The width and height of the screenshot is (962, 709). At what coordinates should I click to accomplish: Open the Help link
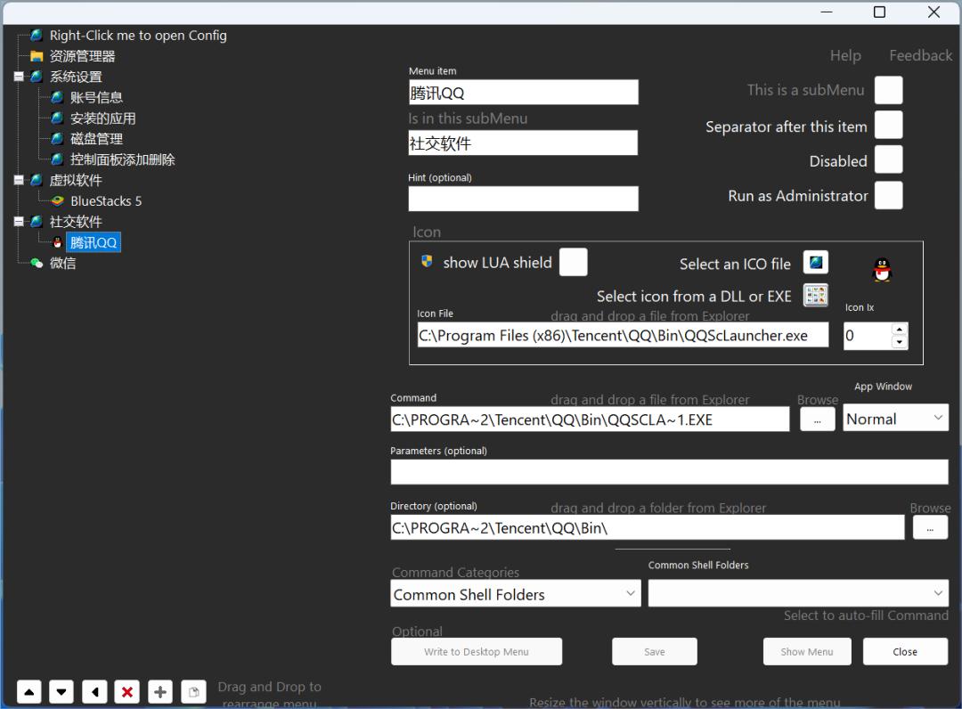click(845, 55)
